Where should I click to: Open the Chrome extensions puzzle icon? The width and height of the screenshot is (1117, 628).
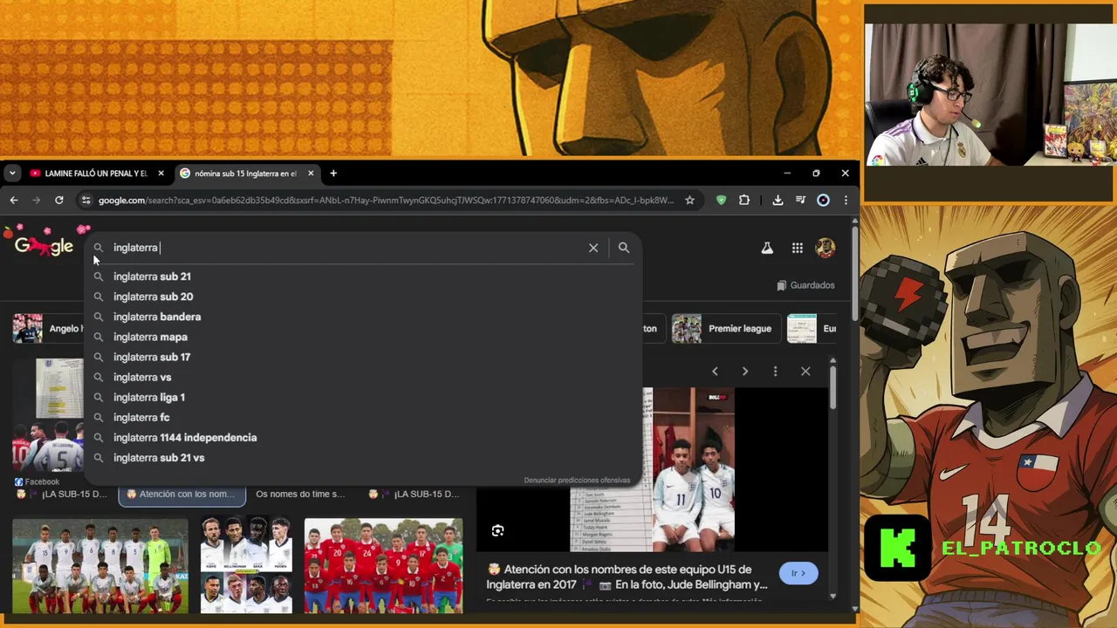[x=744, y=201]
